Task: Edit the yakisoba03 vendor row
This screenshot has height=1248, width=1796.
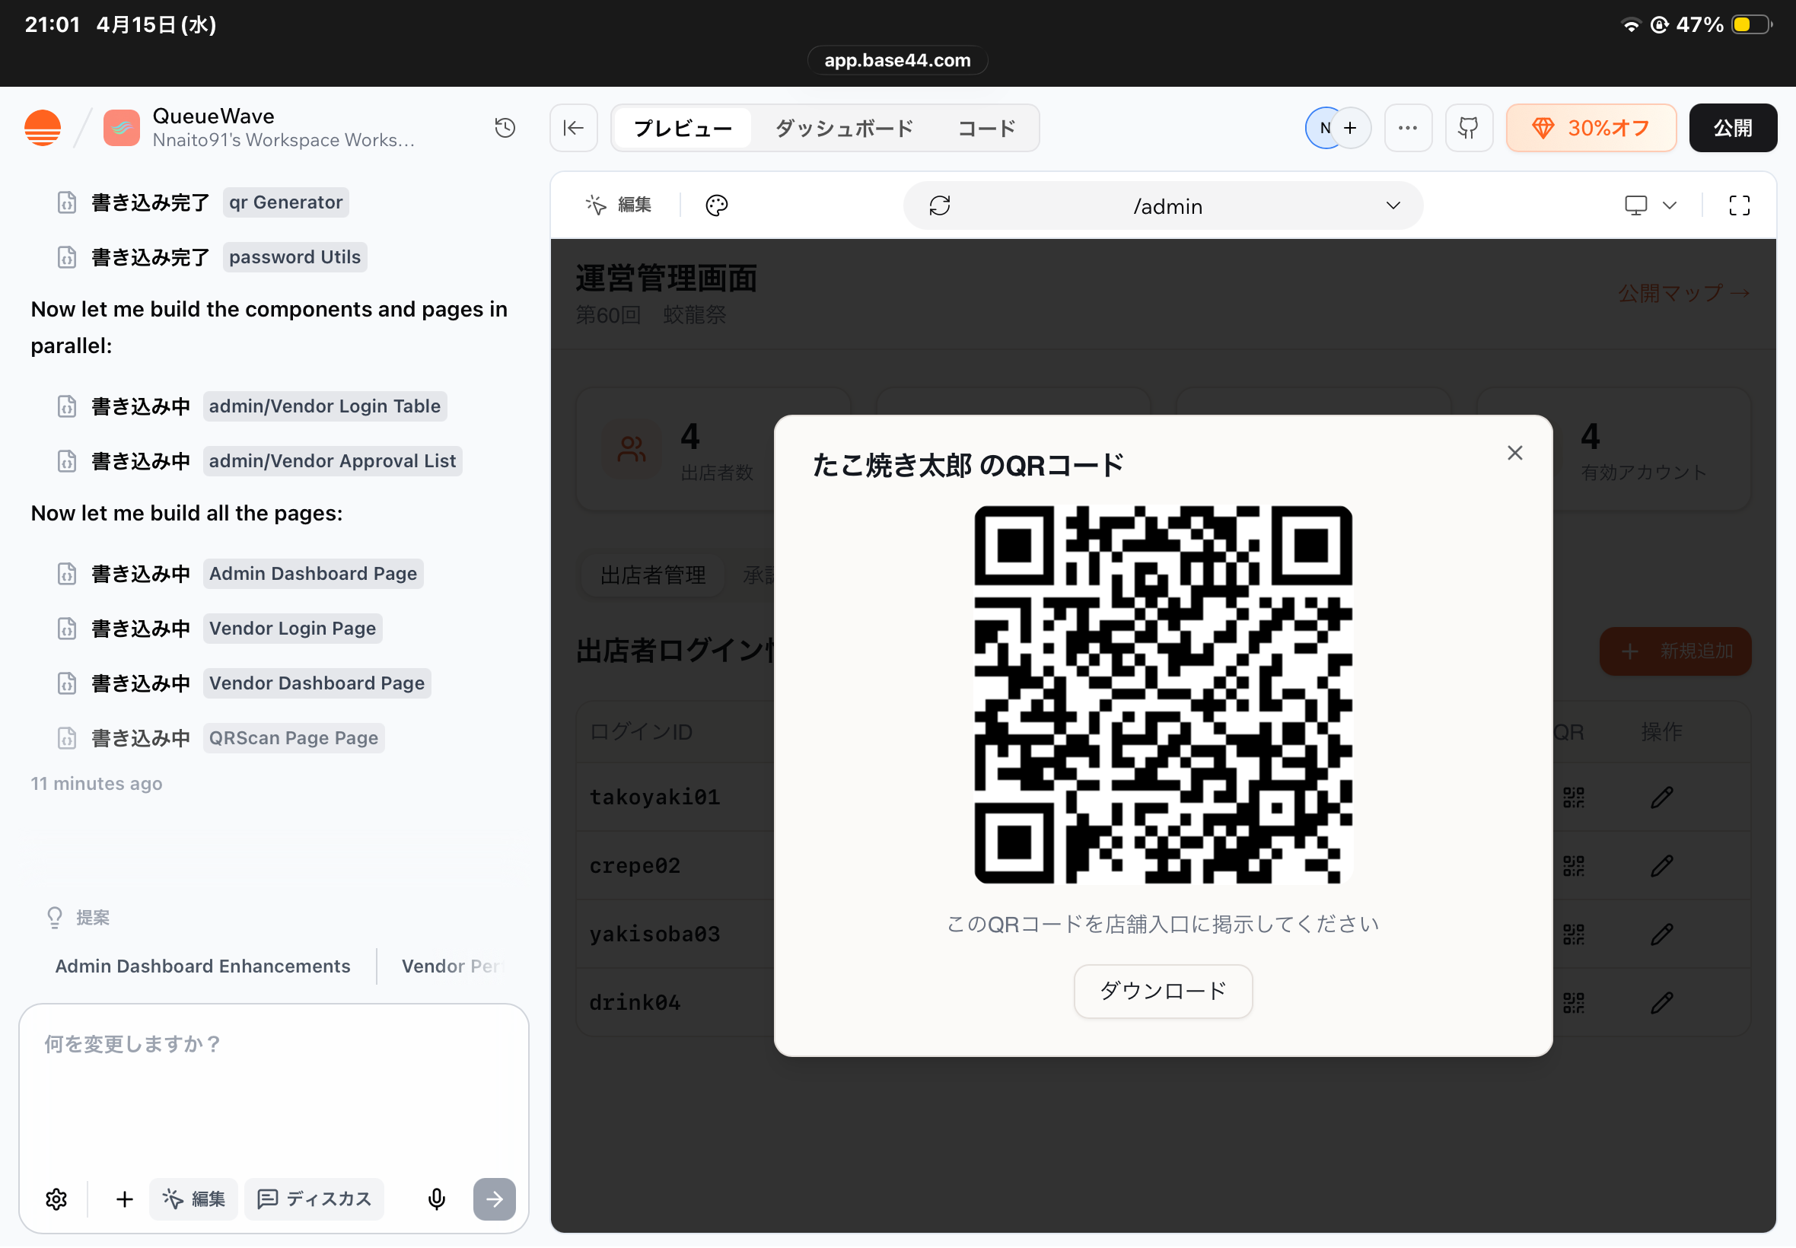Action: point(1661,934)
